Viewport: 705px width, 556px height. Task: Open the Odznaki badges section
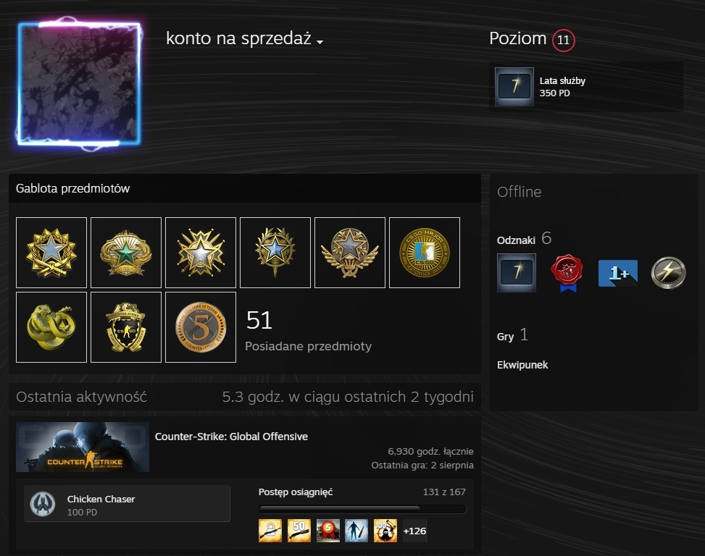(x=516, y=240)
